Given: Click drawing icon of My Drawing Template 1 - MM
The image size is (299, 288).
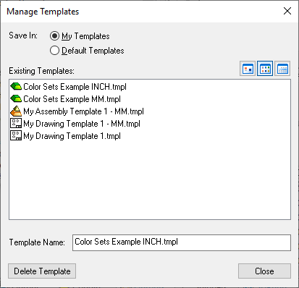Looking at the screenshot, I should (x=16, y=123).
